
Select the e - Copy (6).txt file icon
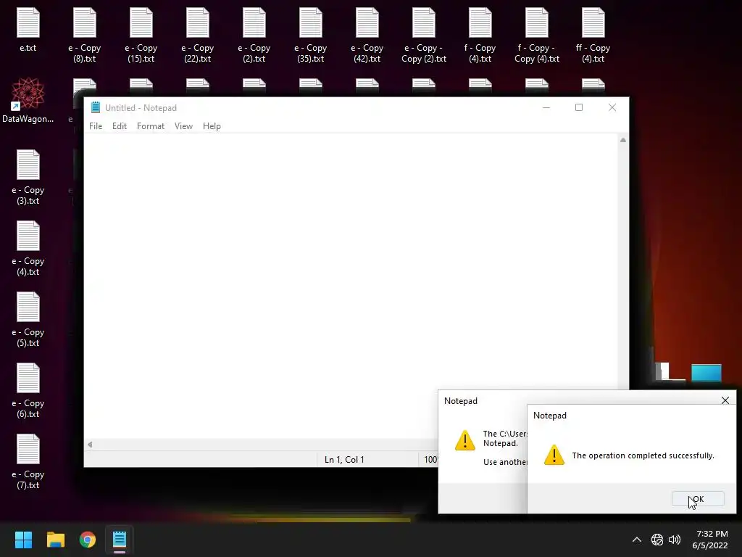[x=28, y=378]
